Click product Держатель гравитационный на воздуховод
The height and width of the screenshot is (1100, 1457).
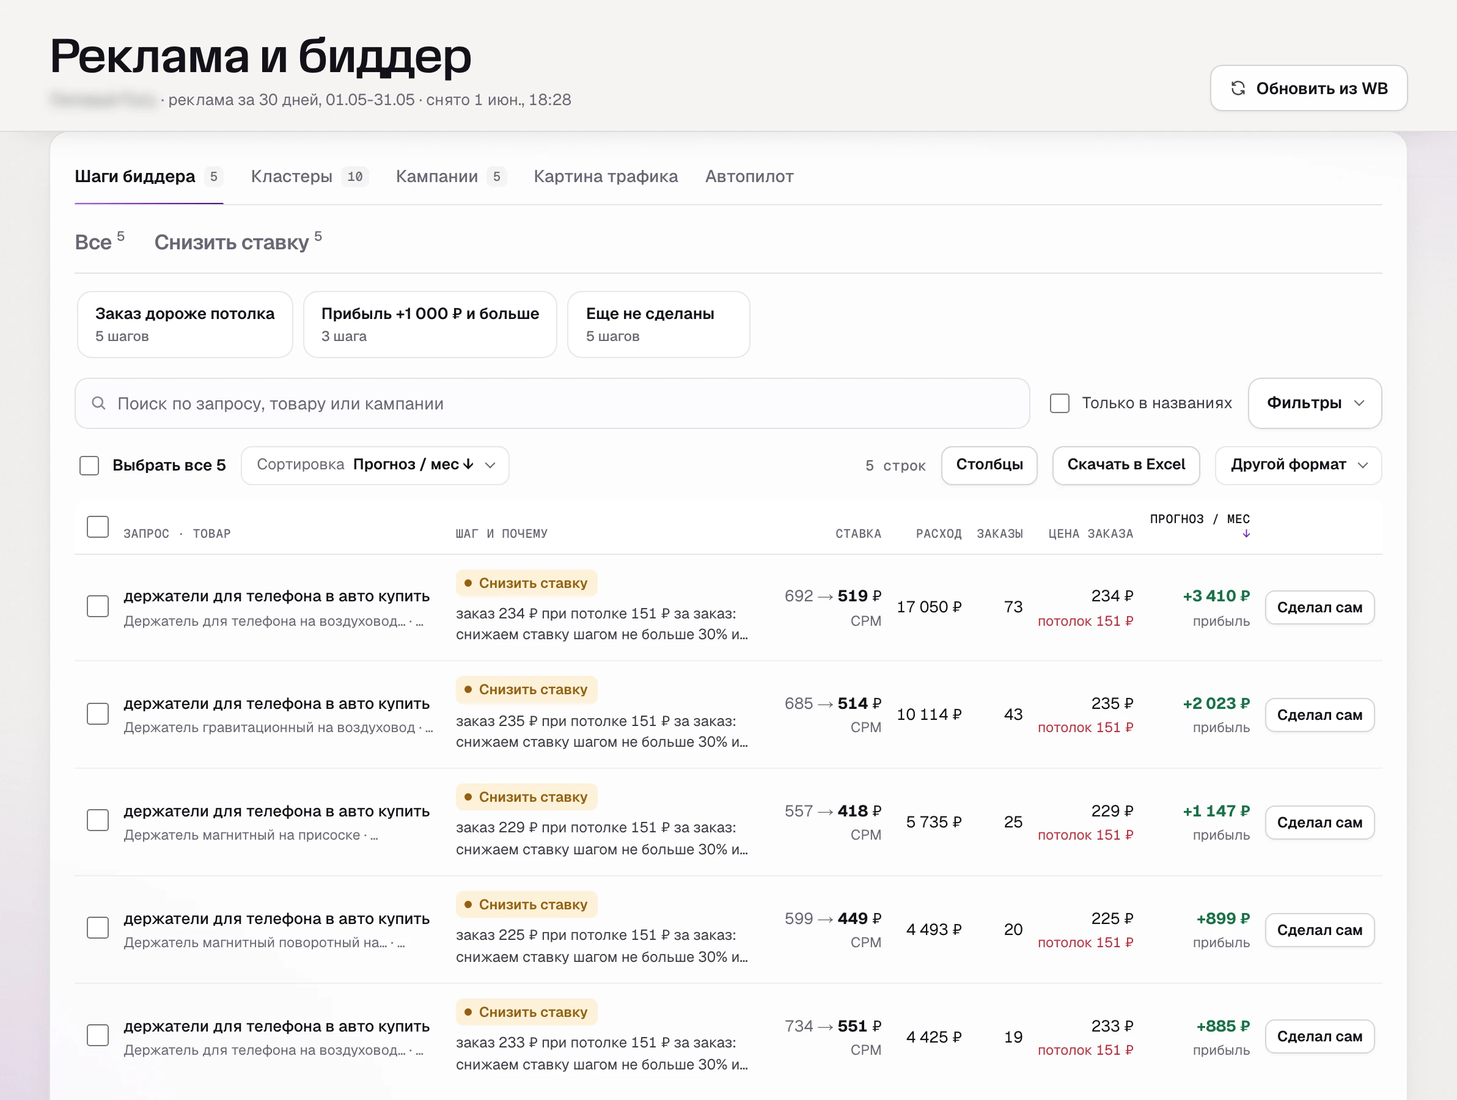click(x=270, y=728)
